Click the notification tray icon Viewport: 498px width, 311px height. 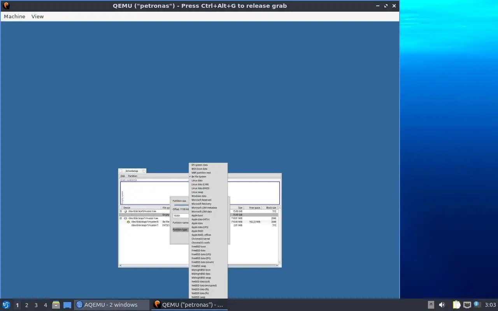tap(477, 304)
